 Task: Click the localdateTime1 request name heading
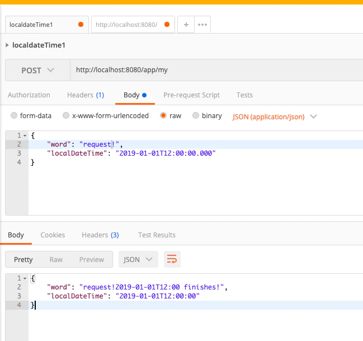tap(39, 45)
